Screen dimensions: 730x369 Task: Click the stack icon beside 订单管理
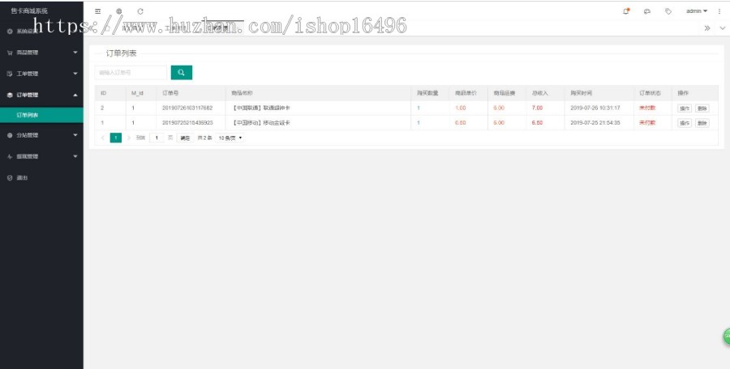[x=10, y=95]
